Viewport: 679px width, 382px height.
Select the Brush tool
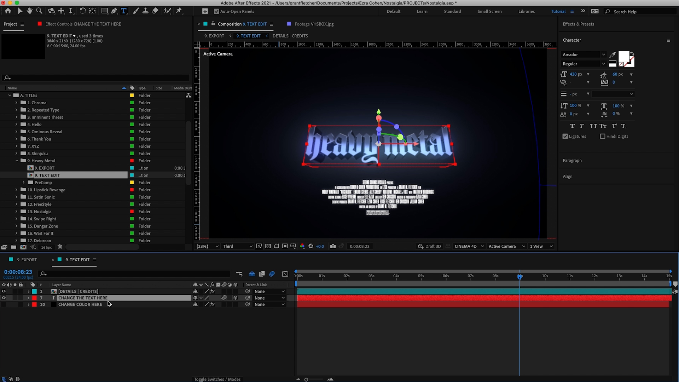click(x=136, y=11)
